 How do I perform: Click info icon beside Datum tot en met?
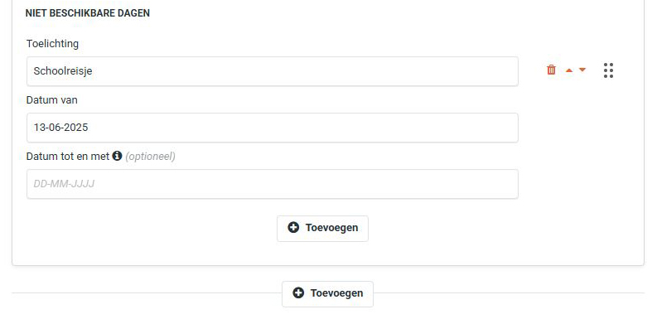coord(117,156)
